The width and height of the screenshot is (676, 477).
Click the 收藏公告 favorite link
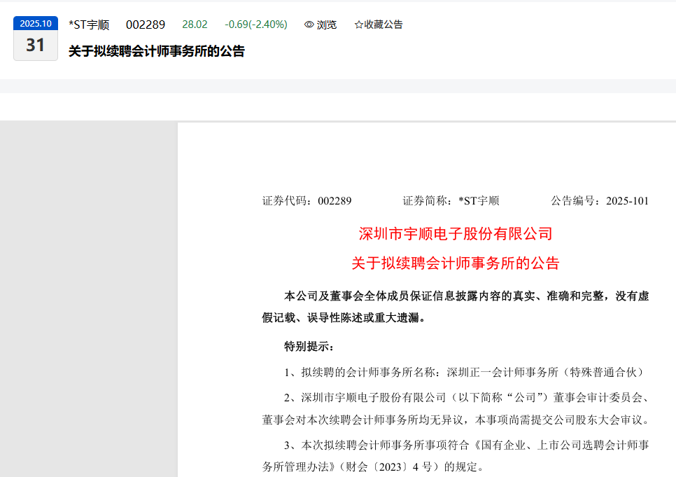(378, 25)
